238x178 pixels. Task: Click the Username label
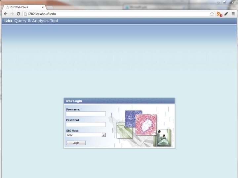73,109
